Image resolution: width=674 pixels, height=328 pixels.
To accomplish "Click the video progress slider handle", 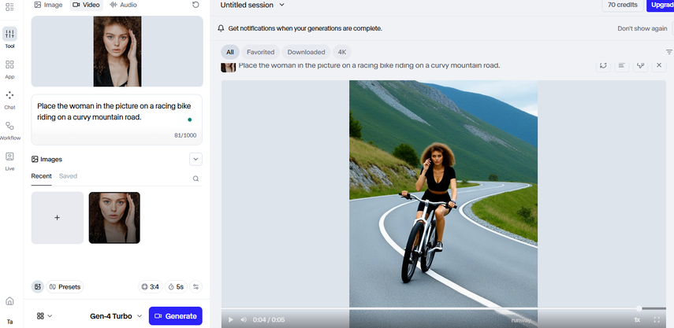I will point(639,308).
